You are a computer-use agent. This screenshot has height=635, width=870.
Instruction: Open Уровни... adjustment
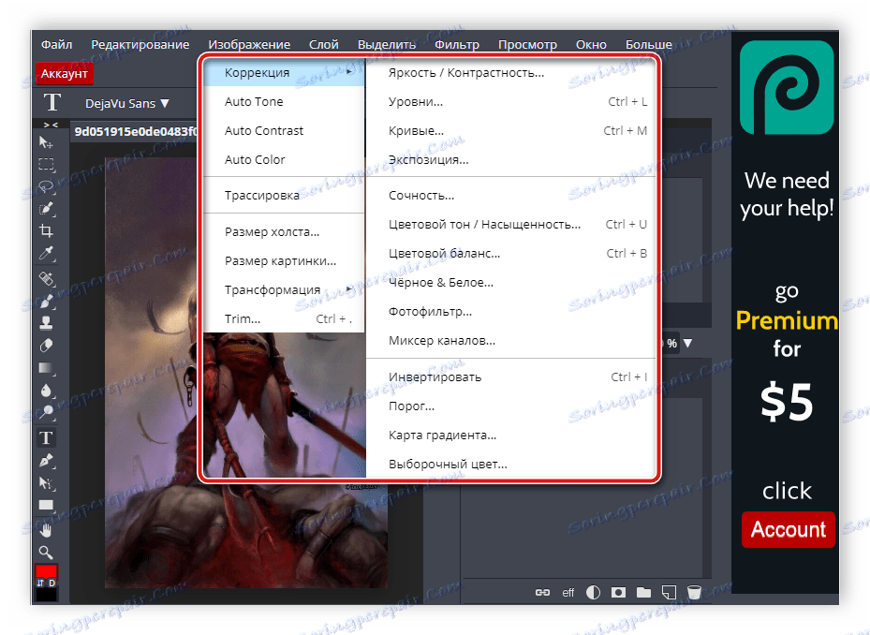(x=511, y=101)
